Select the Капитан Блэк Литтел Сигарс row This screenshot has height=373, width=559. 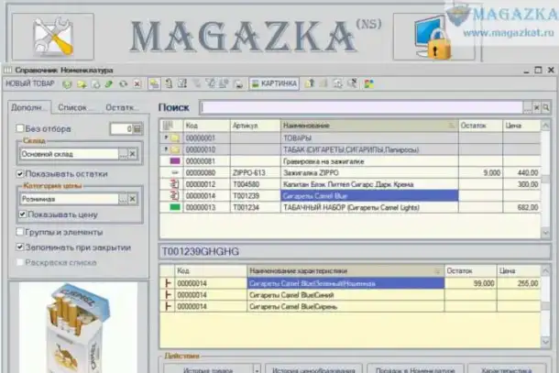click(x=350, y=184)
